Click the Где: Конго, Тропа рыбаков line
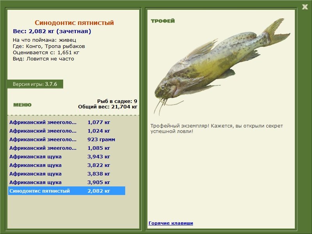The height and width of the screenshot is (234, 312). pyautogui.click(x=49, y=46)
